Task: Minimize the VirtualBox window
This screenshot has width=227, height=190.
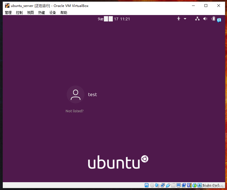Action: [x=193, y=6]
